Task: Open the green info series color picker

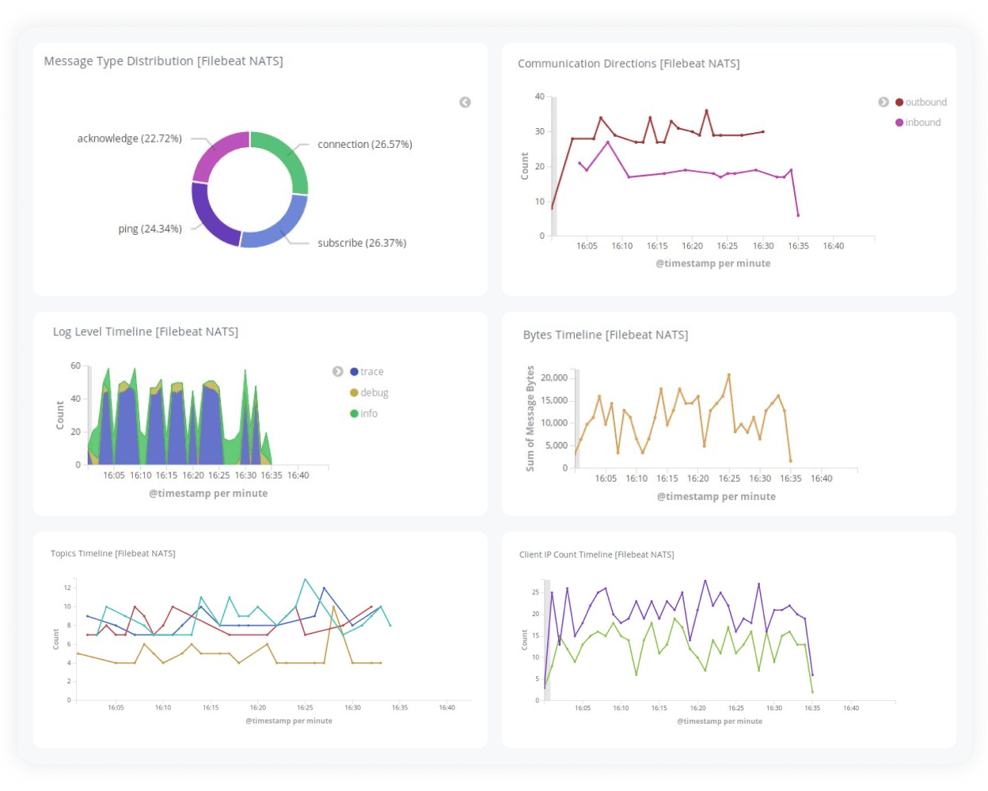Action: [353, 413]
